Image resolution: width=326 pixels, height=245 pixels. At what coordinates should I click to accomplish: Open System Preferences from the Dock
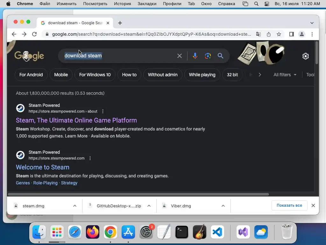click(x=146, y=232)
